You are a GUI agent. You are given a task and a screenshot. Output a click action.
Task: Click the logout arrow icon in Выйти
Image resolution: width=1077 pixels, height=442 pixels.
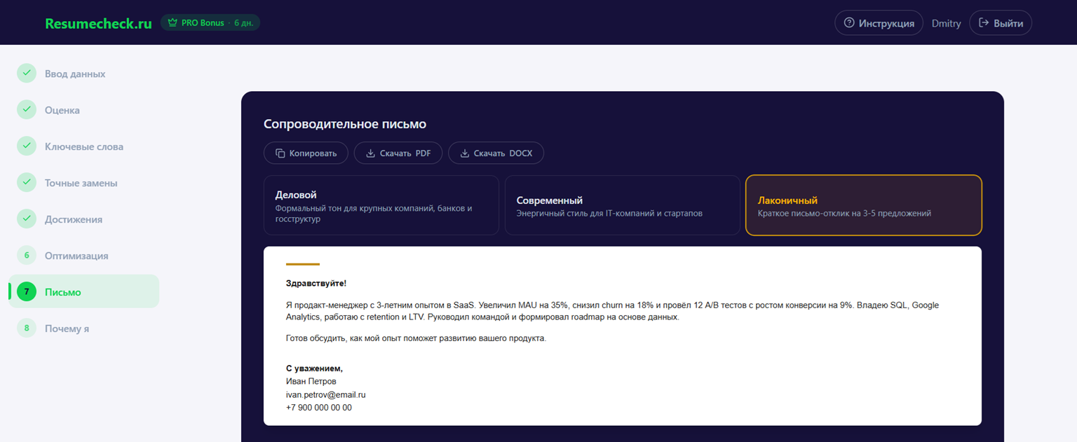pyautogui.click(x=983, y=23)
